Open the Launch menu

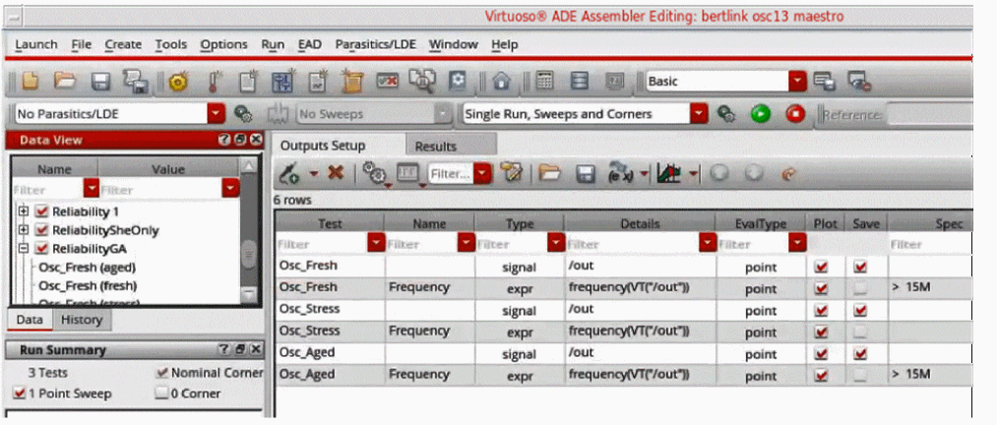[36, 44]
